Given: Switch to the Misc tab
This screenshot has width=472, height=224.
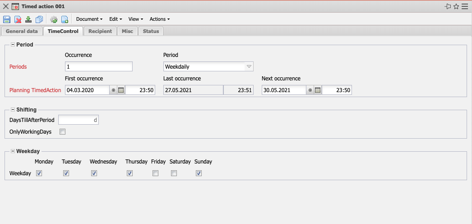Looking at the screenshot, I should [127, 31].
